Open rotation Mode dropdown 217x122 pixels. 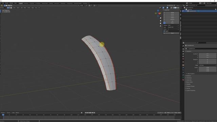tap(208, 65)
